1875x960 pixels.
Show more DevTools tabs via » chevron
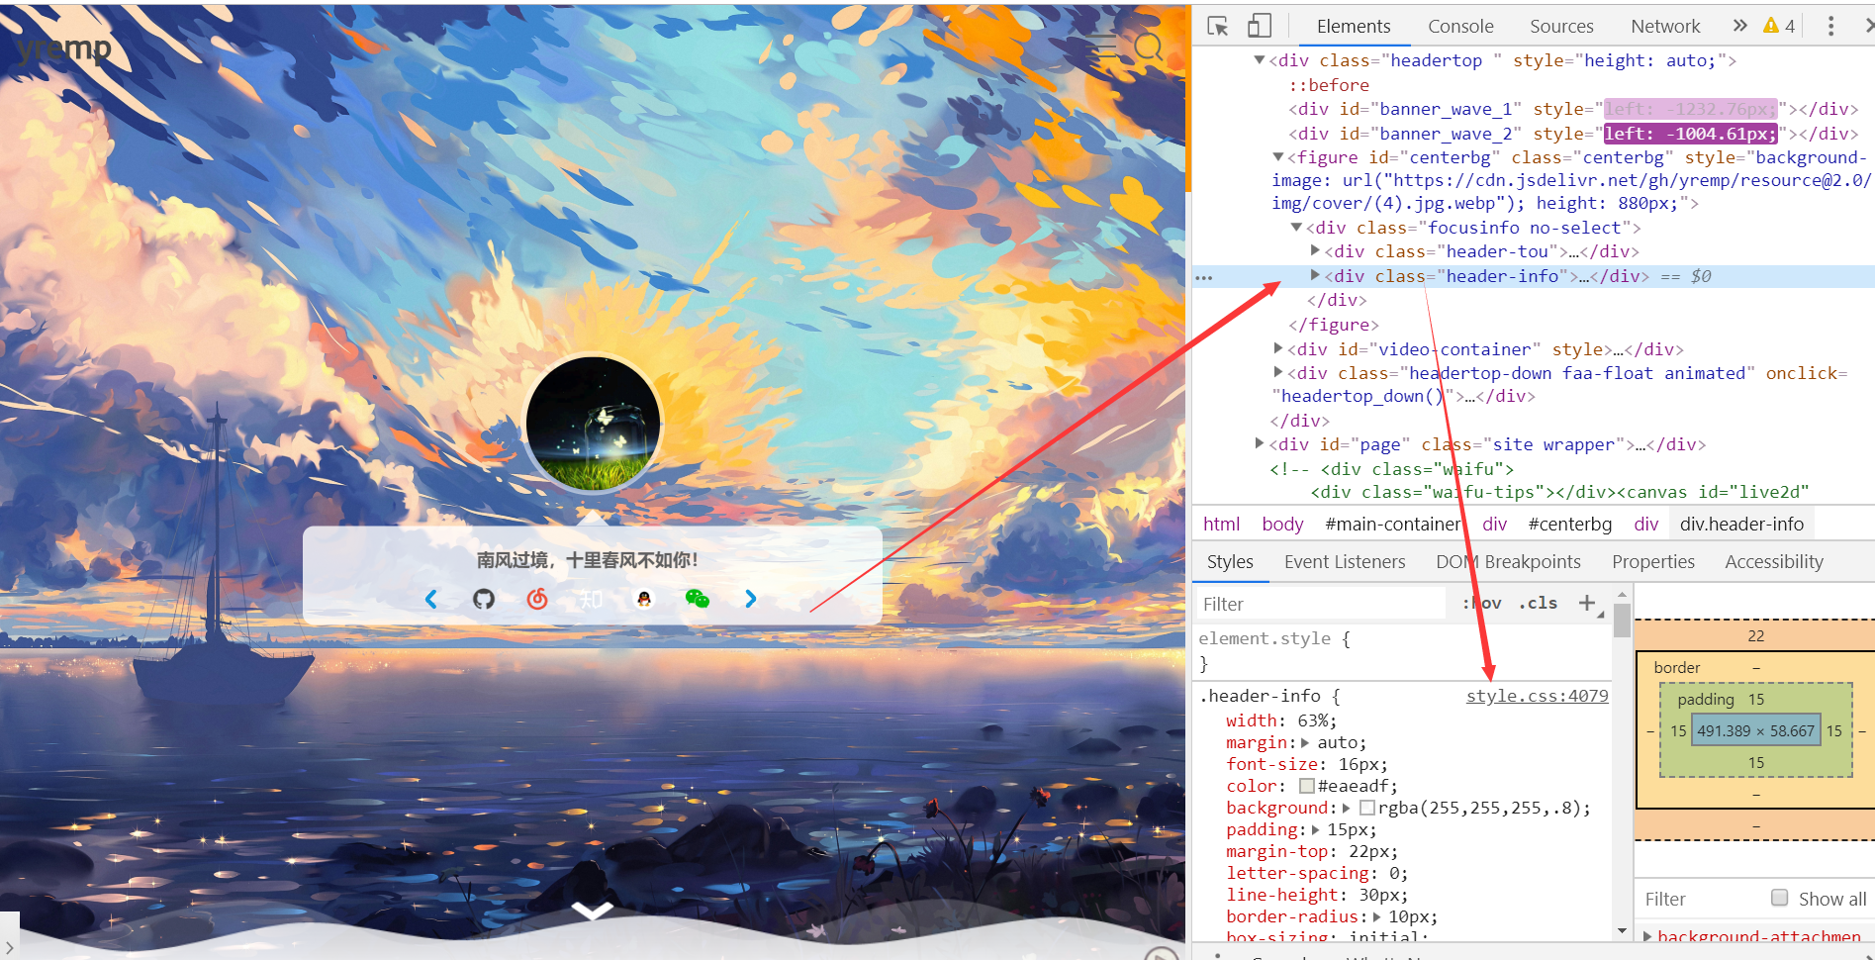(1740, 26)
